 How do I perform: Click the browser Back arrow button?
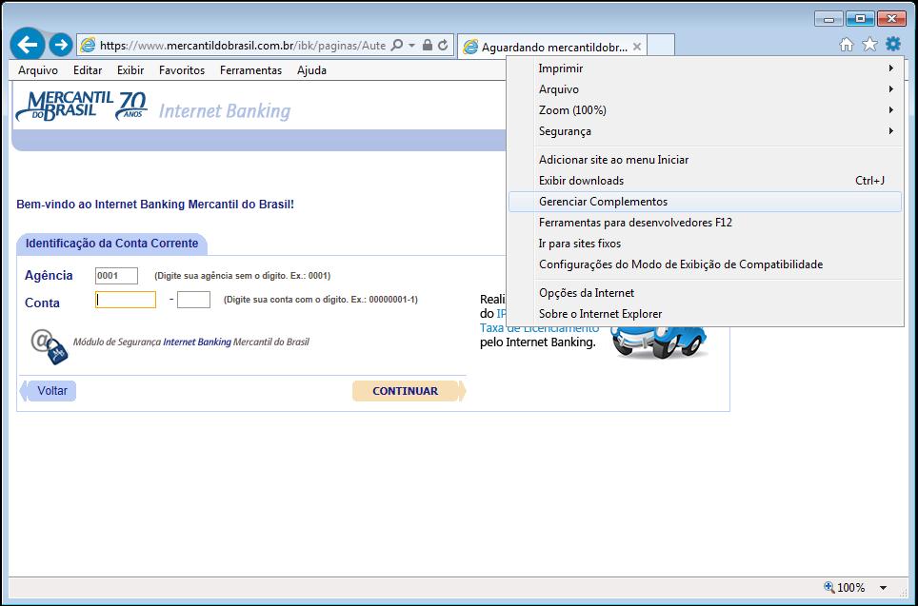tap(27, 45)
